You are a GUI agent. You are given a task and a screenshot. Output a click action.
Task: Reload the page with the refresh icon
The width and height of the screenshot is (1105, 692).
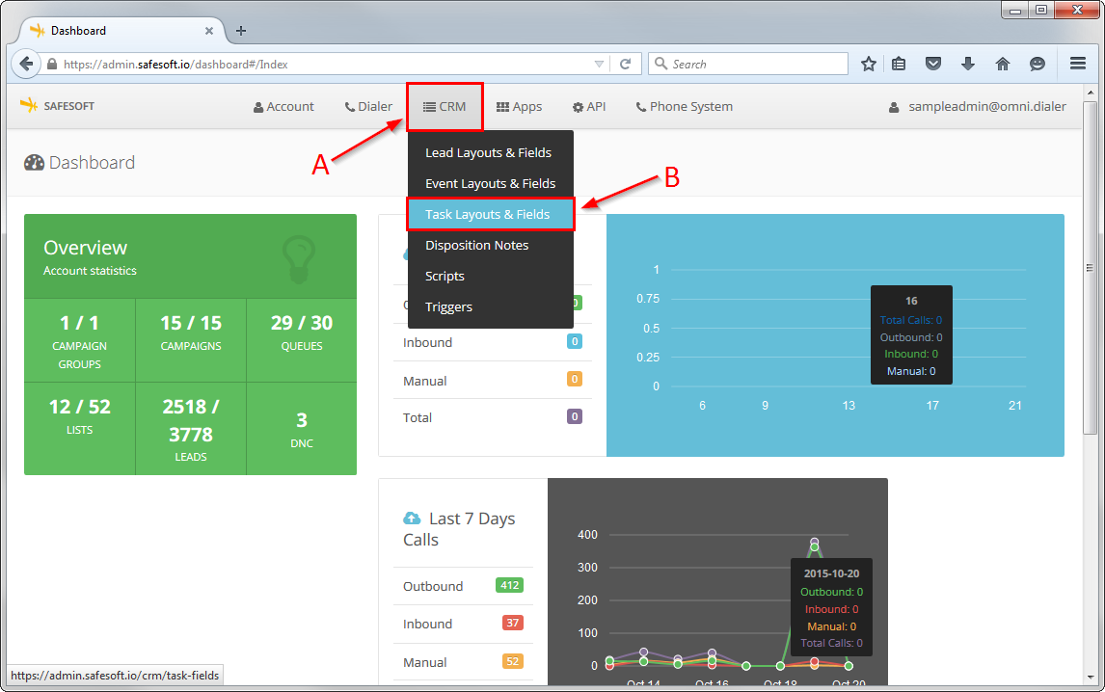(x=625, y=65)
